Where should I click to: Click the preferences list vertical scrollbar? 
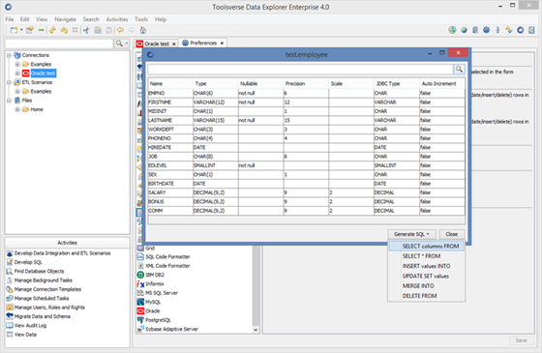(x=256, y=289)
